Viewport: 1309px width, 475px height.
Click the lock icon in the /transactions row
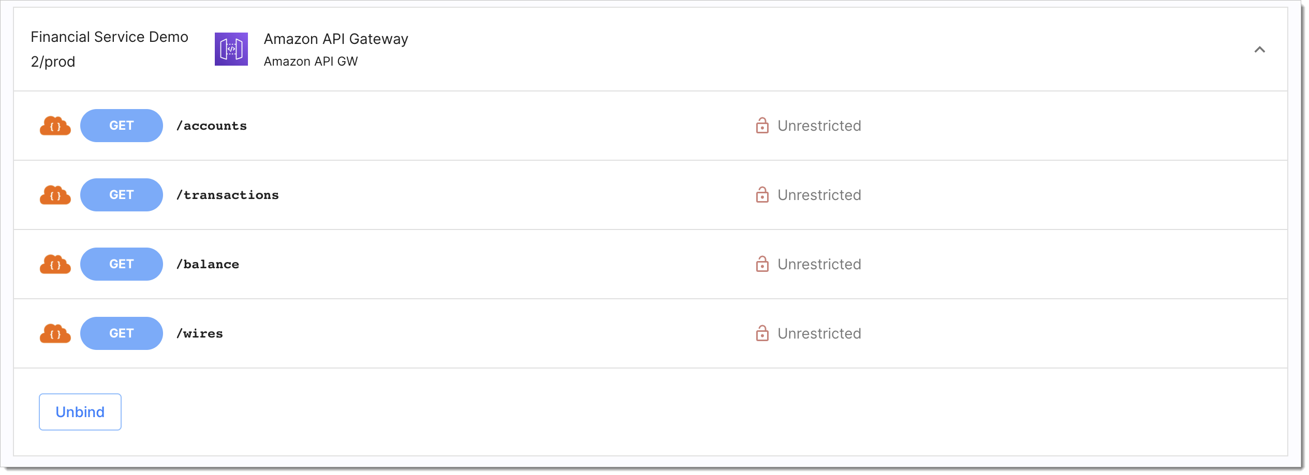click(762, 194)
